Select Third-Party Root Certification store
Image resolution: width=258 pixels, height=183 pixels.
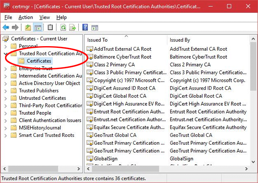pyautogui.click(x=50, y=105)
